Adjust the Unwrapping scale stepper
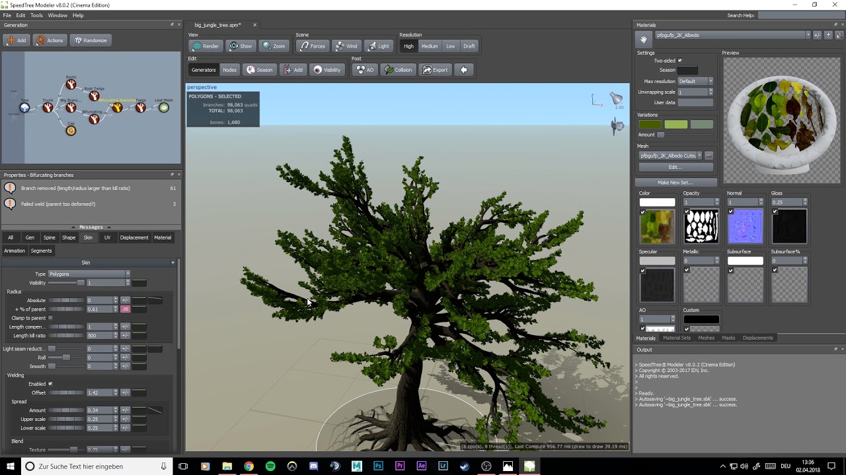 click(x=710, y=92)
